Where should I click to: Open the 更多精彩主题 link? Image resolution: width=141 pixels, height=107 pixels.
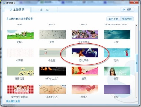[x=13, y=101]
